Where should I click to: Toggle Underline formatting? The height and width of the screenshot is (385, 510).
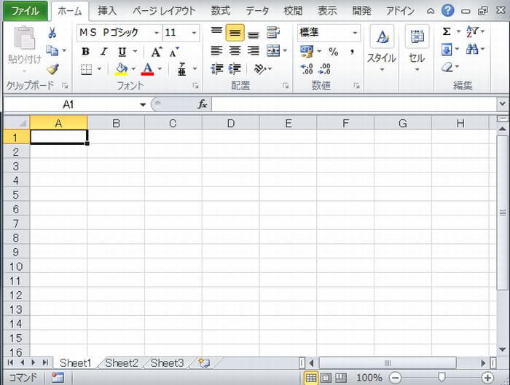pyautogui.click(x=122, y=52)
